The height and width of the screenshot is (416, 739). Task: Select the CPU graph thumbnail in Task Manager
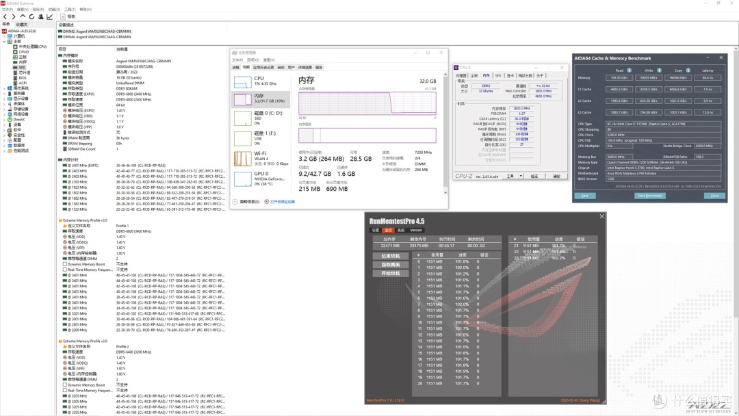[x=243, y=82]
